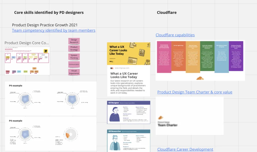257x152 pixels.
Task: Follow the Cloudflare capabilities link
Action: [x=175, y=35]
